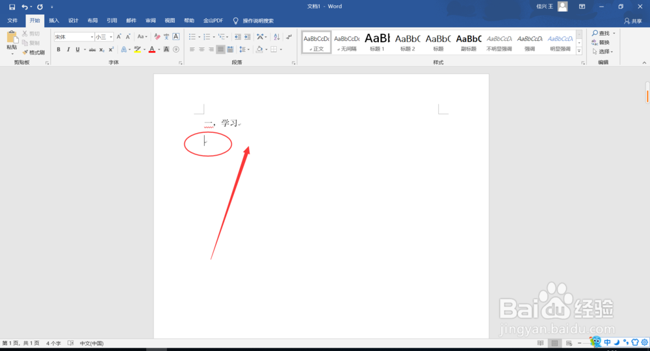Screen dimensions: 650x351
Task: Click the phonetic guide (文) icon
Action: click(x=166, y=37)
